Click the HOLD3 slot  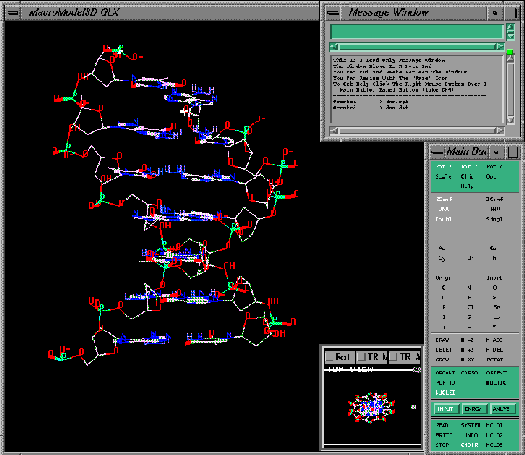[494, 445]
